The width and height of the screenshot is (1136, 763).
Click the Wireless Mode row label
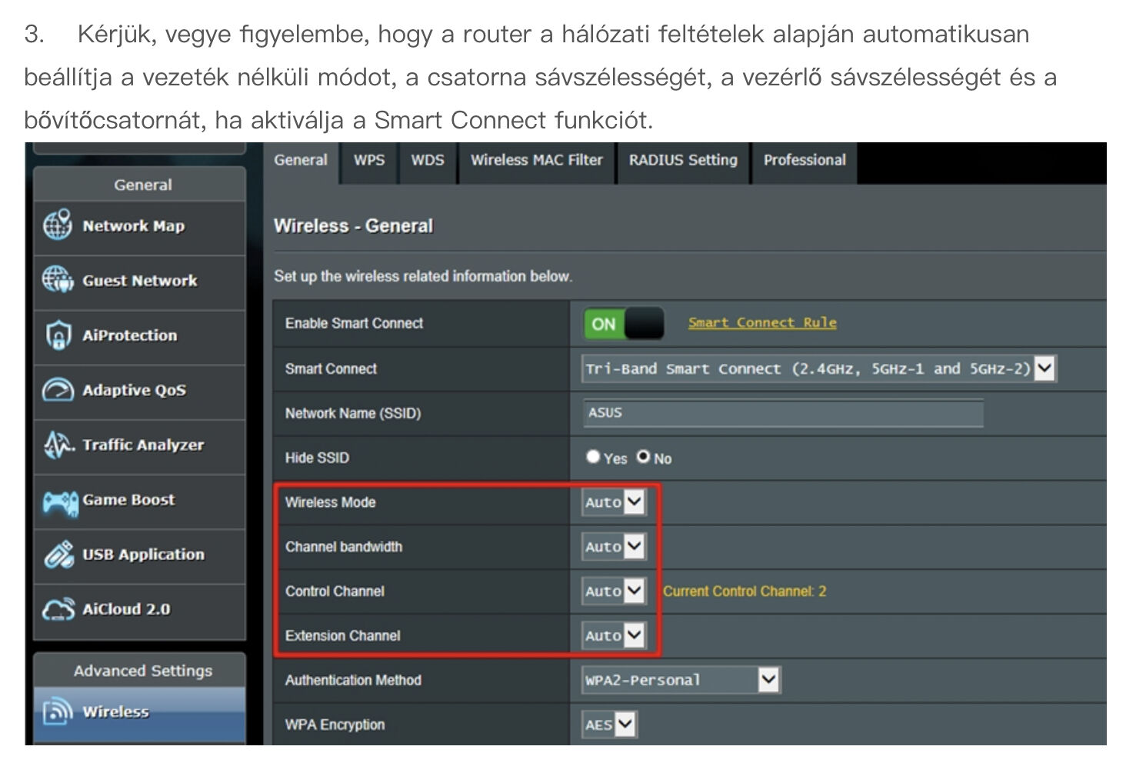click(x=331, y=502)
